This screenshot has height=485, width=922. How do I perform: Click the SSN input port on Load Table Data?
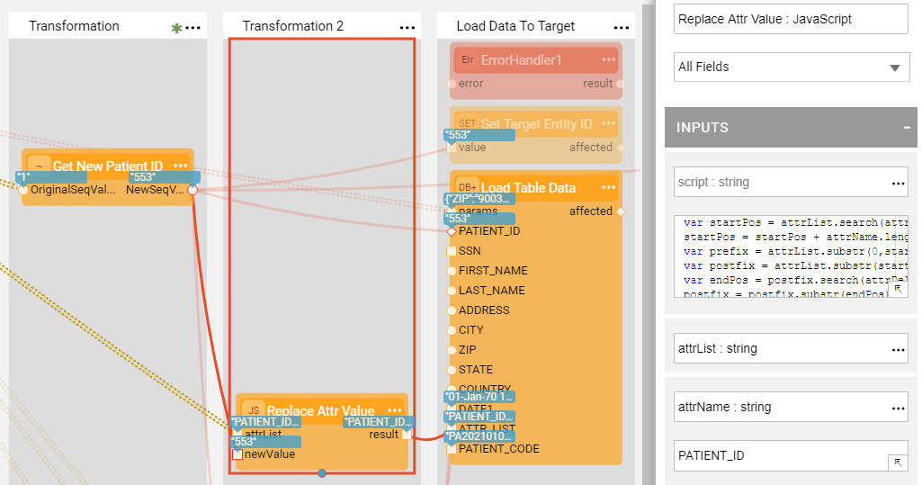click(x=452, y=251)
